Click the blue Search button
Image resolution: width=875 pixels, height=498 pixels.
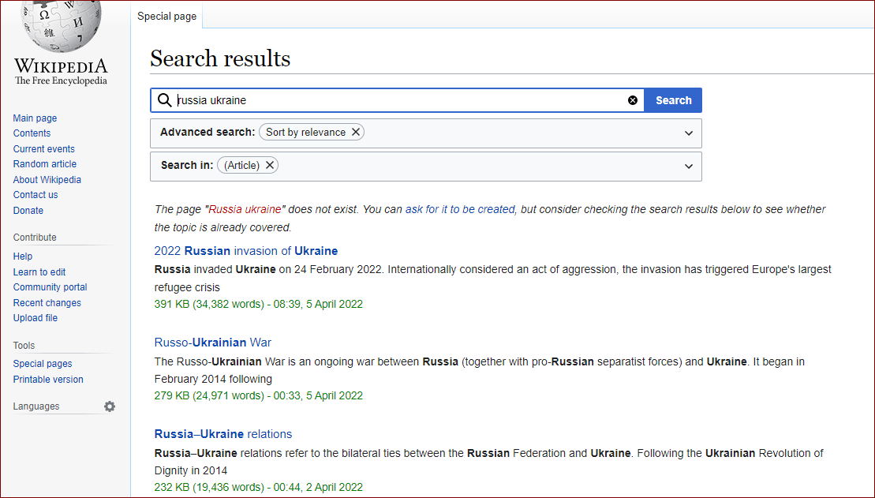point(673,100)
